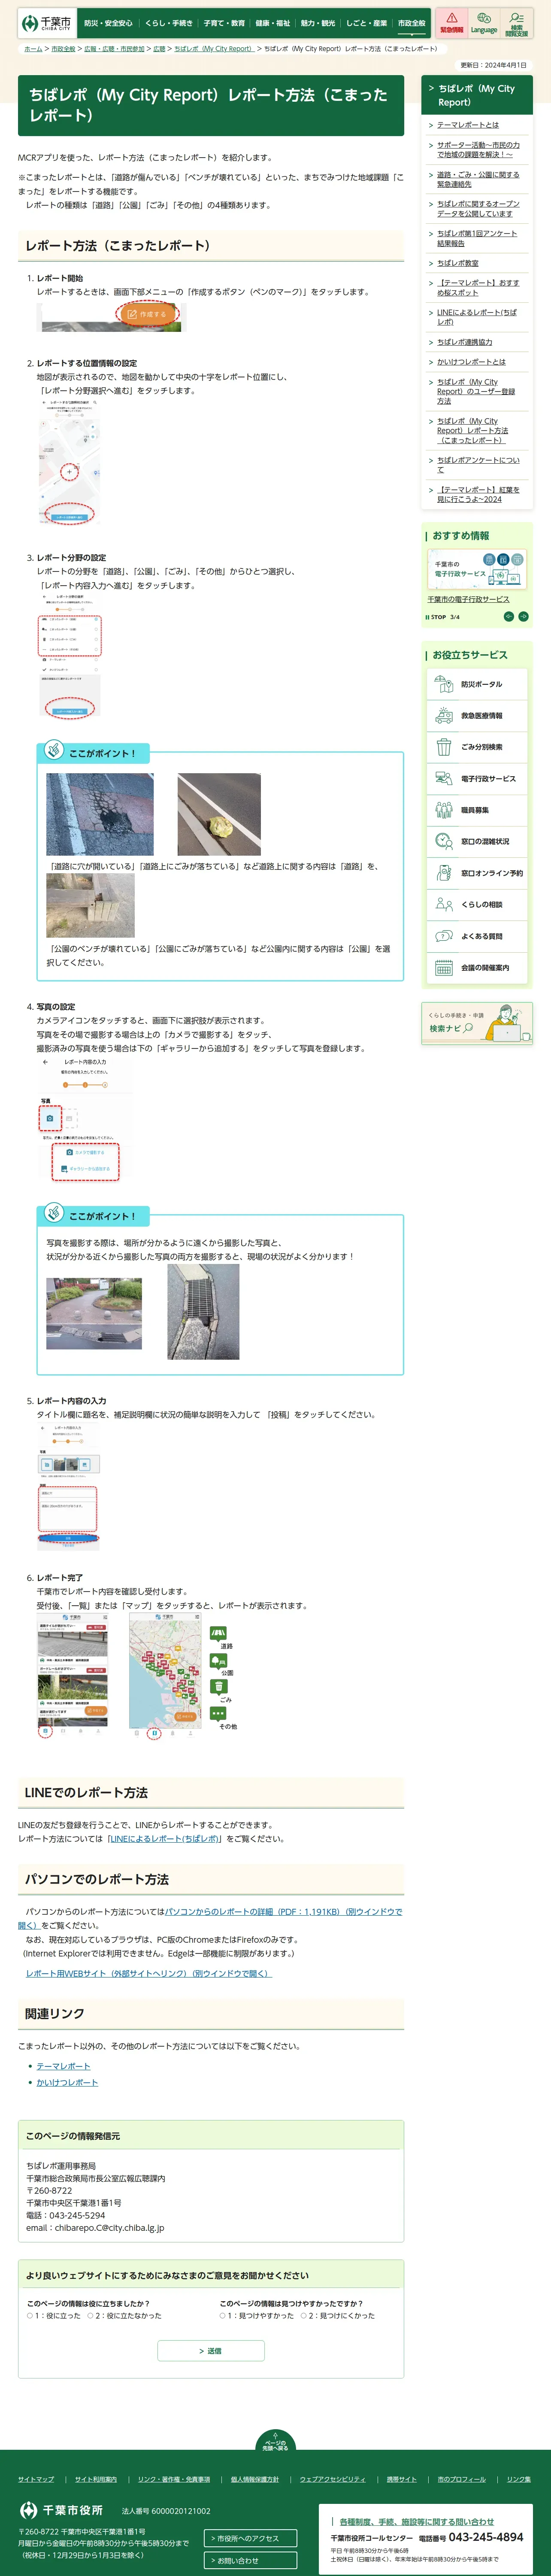Click the 防災ポータル icon
This screenshot has height=2576, width=551.
tap(444, 684)
